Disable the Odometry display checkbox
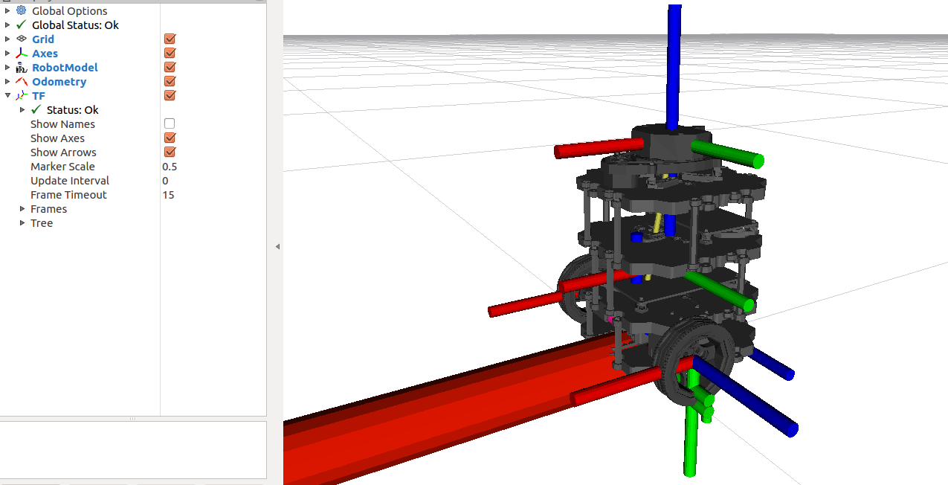The height and width of the screenshot is (485, 948). pos(170,81)
